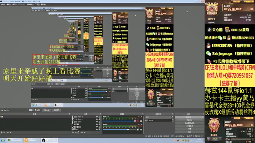The height and width of the screenshot is (143, 255).
Task: Open source properties via the gear 属性 button
Action: click(31, 110)
